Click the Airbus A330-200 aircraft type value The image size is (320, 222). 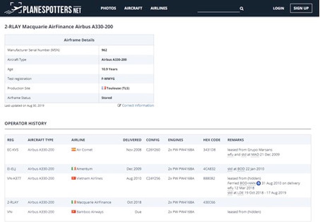[x=114, y=60]
